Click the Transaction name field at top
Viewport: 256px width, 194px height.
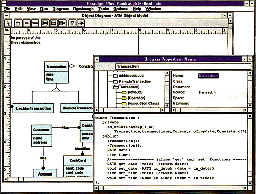pyautogui.click(x=183, y=66)
